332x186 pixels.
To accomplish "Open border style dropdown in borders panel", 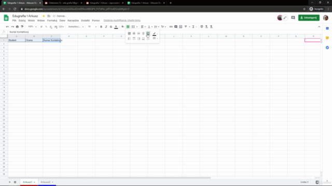I will [x=155, y=39].
